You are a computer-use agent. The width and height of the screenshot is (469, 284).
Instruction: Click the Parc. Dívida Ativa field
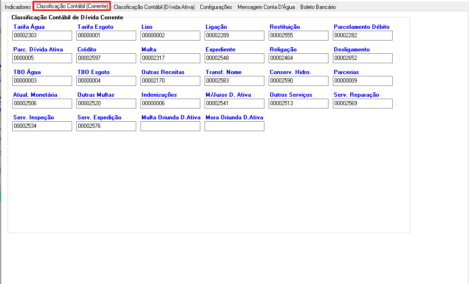[x=42, y=58]
